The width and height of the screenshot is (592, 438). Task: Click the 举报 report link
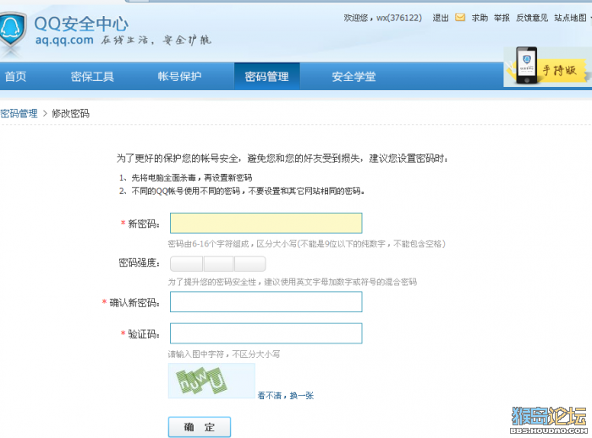pos(502,18)
